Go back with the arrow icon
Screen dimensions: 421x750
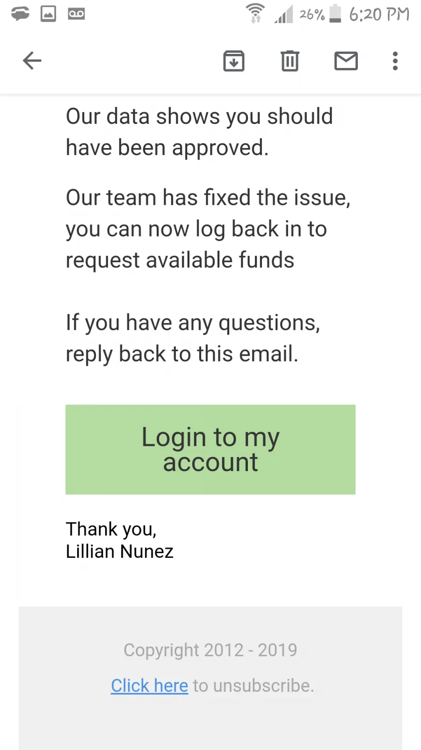click(x=32, y=60)
